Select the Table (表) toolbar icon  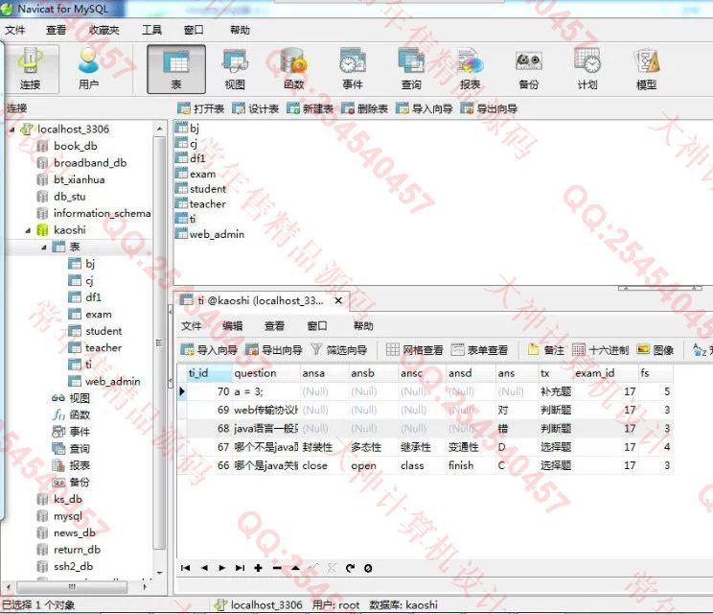tap(176, 69)
